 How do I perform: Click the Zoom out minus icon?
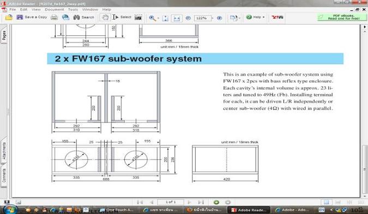click(188, 18)
